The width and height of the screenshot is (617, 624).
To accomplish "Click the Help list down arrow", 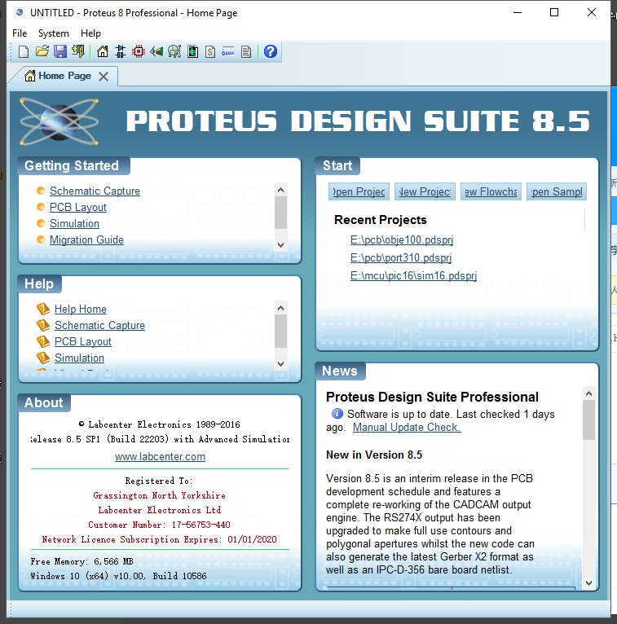I will click(280, 364).
